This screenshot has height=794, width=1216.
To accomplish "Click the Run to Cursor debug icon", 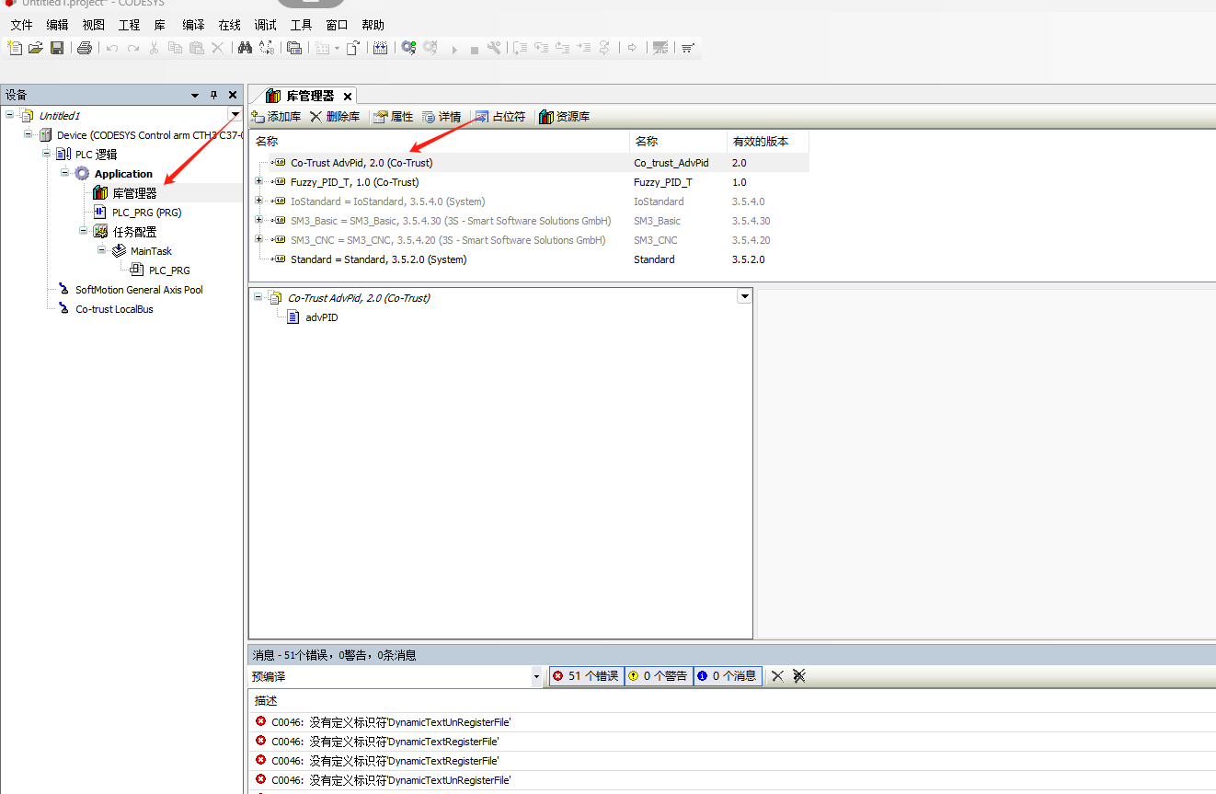I will (x=582, y=48).
